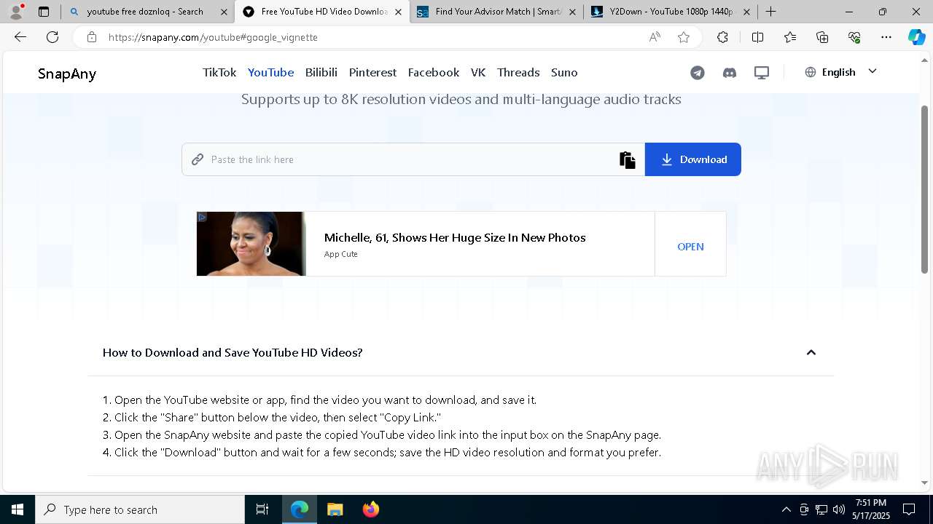Image resolution: width=933 pixels, height=524 pixels.
Task: Open a new browser tab
Action: coord(770,12)
